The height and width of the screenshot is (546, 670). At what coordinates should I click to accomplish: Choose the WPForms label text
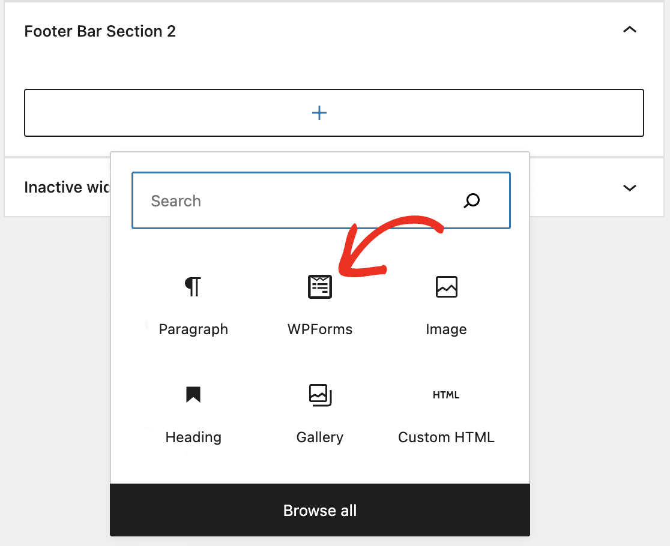(x=319, y=329)
